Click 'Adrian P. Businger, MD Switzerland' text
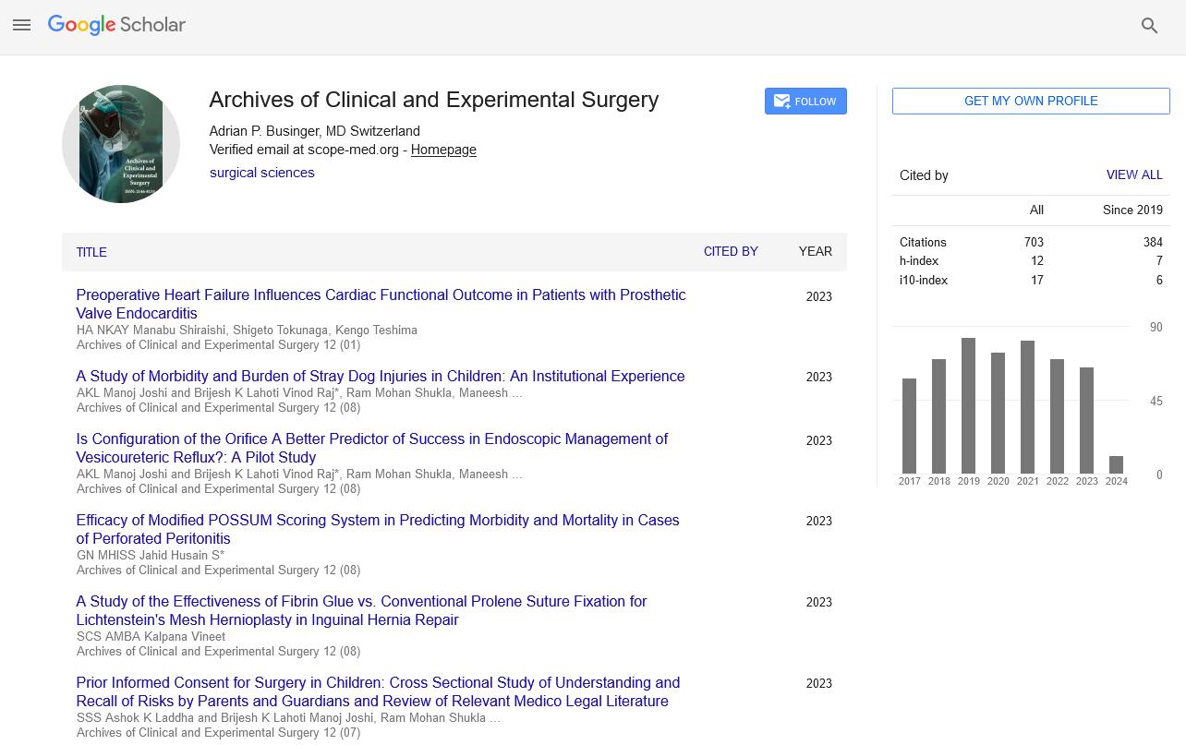1186x745 pixels. (x=315, y=131)
